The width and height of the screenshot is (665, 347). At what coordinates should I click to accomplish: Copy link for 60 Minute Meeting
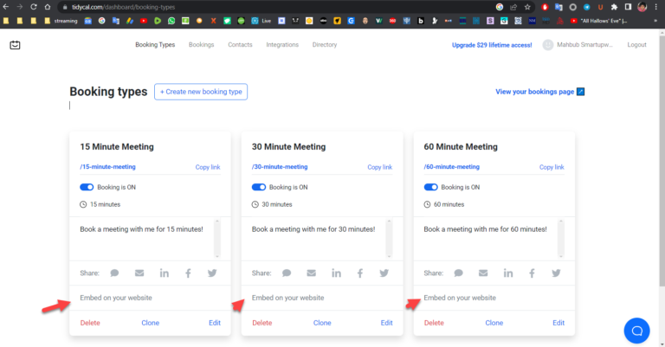[552, 167]
